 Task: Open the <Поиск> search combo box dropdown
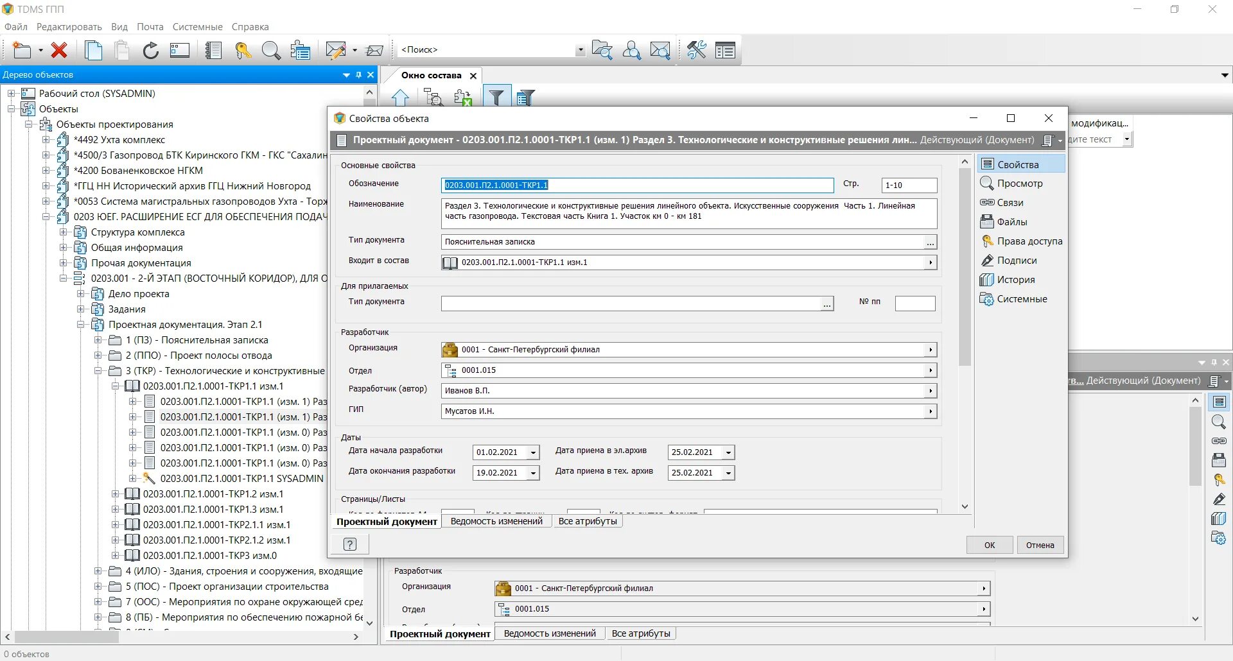[x=580, y=50]
